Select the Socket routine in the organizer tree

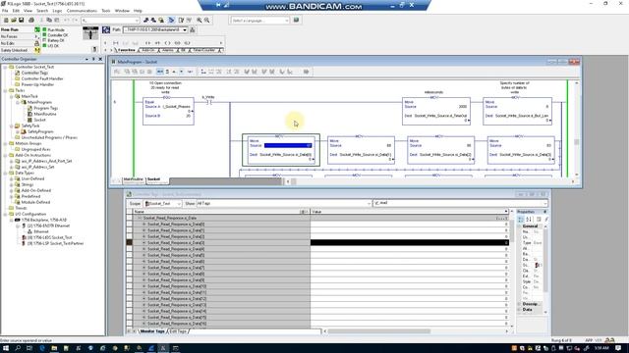[x=39, y=120]
